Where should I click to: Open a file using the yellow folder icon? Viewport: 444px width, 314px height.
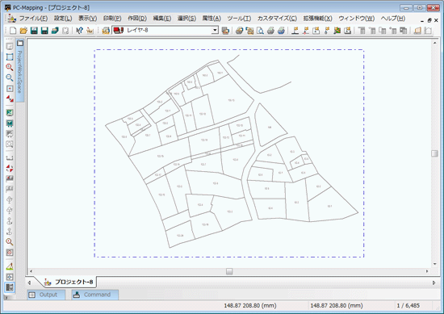23,31
